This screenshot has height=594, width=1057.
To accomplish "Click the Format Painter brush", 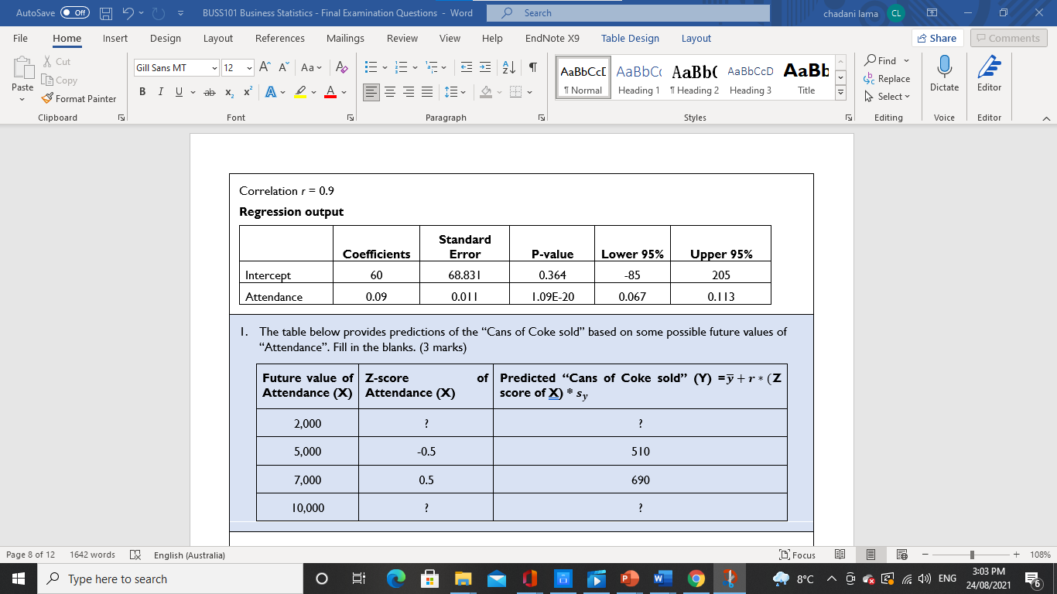I will point(48,99).
